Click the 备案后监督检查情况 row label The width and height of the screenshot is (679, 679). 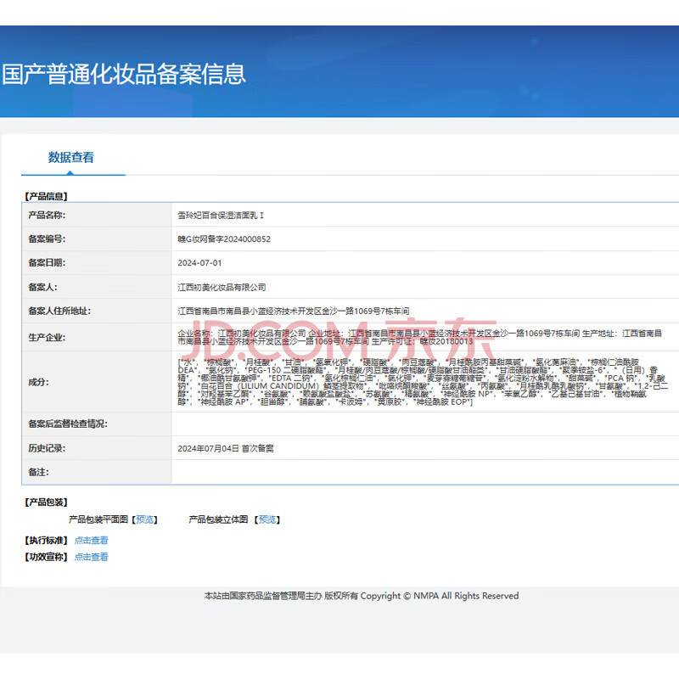[68, 424]
